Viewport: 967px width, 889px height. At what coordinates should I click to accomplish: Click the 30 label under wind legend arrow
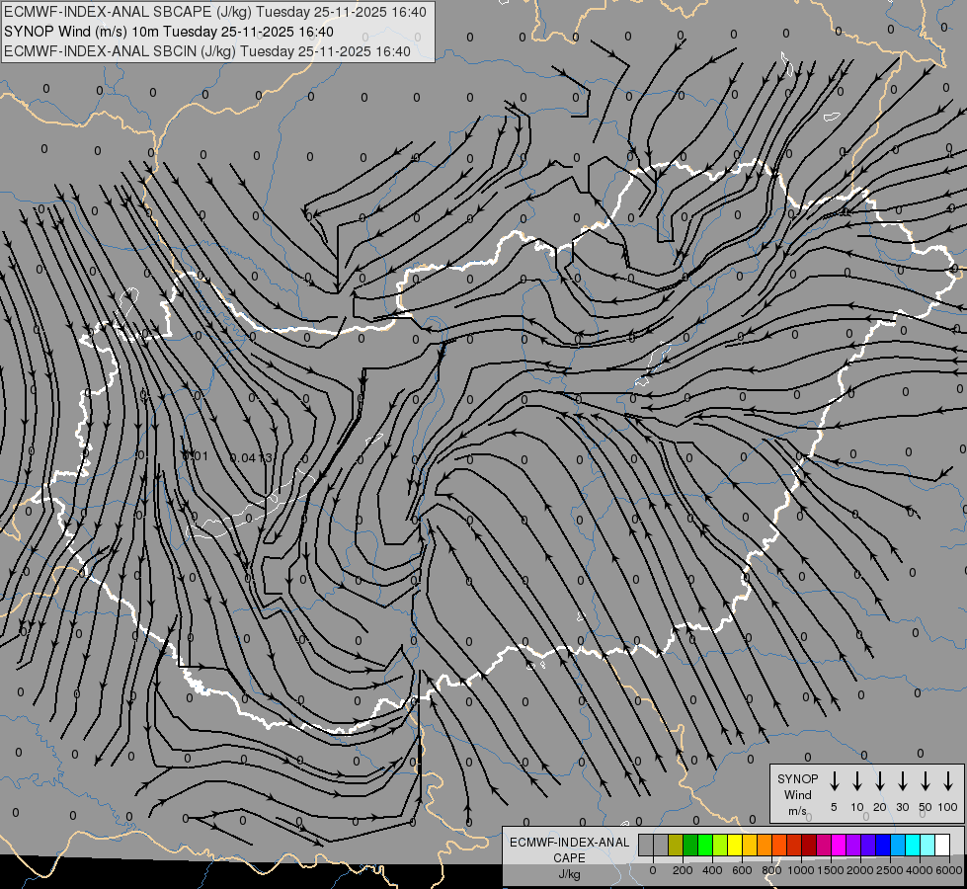coord(902,807)
